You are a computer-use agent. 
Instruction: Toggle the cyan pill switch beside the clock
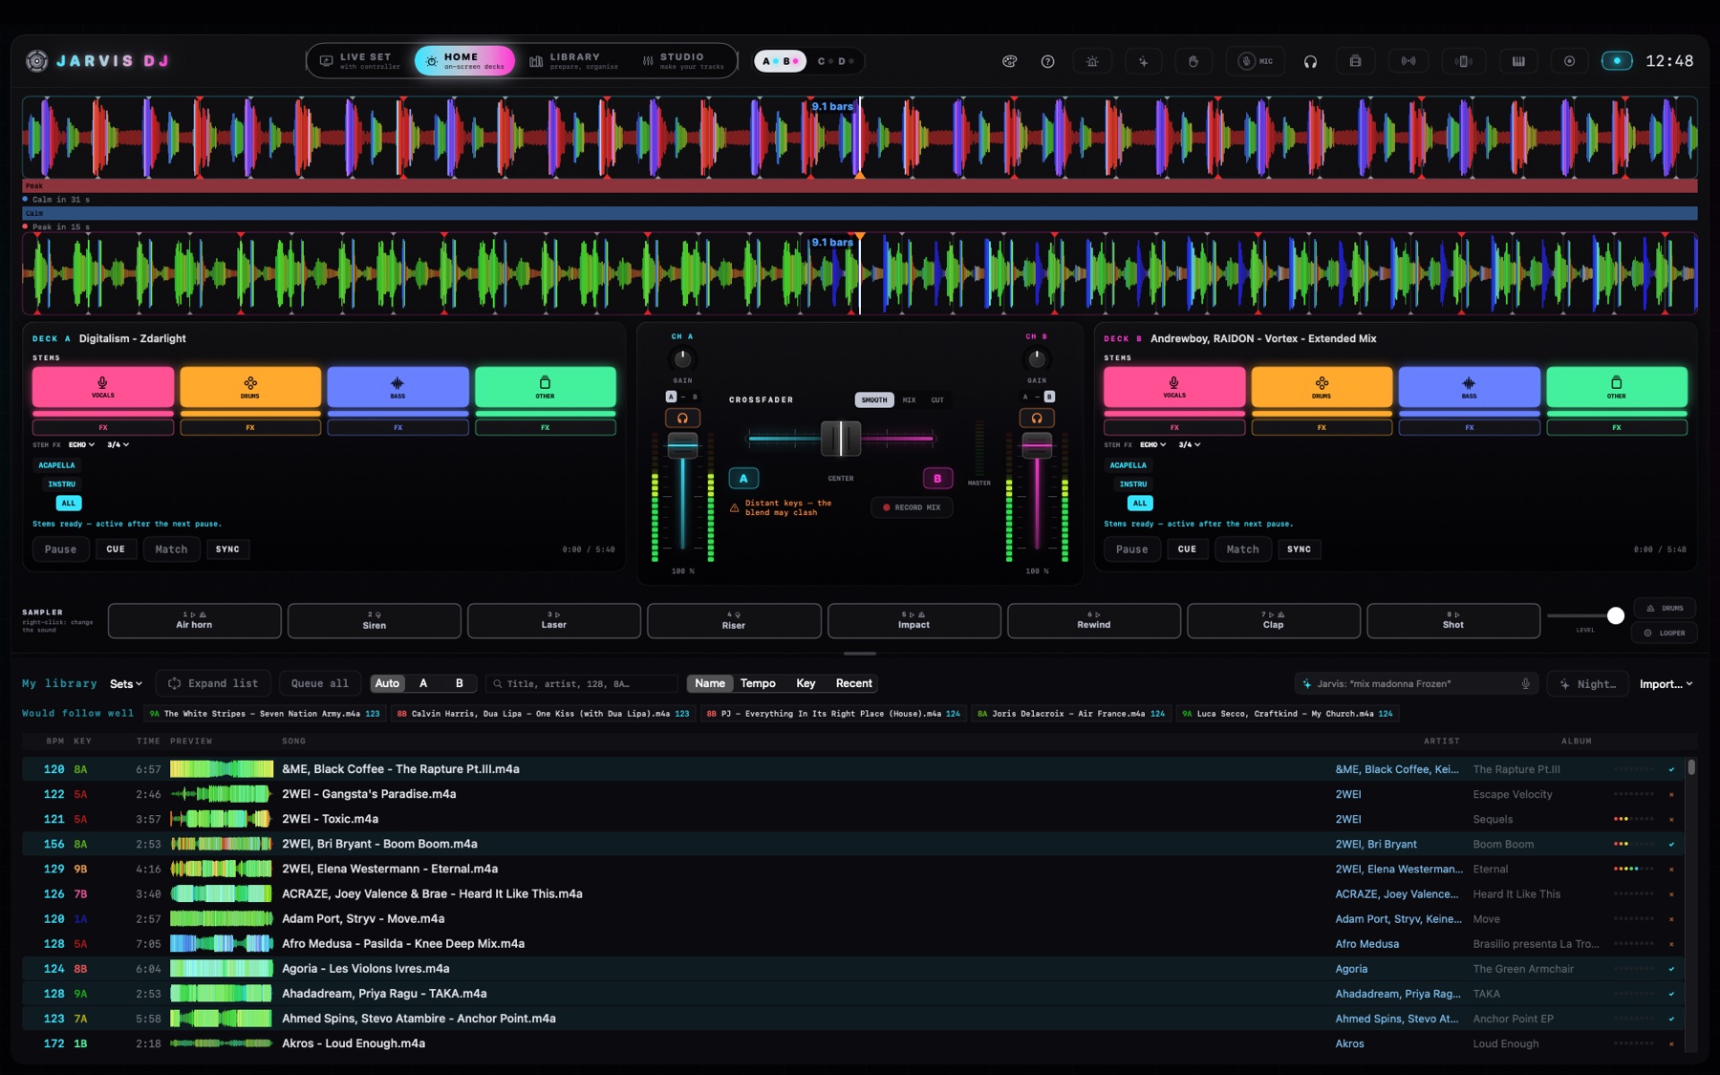[x=1617, y=61]
